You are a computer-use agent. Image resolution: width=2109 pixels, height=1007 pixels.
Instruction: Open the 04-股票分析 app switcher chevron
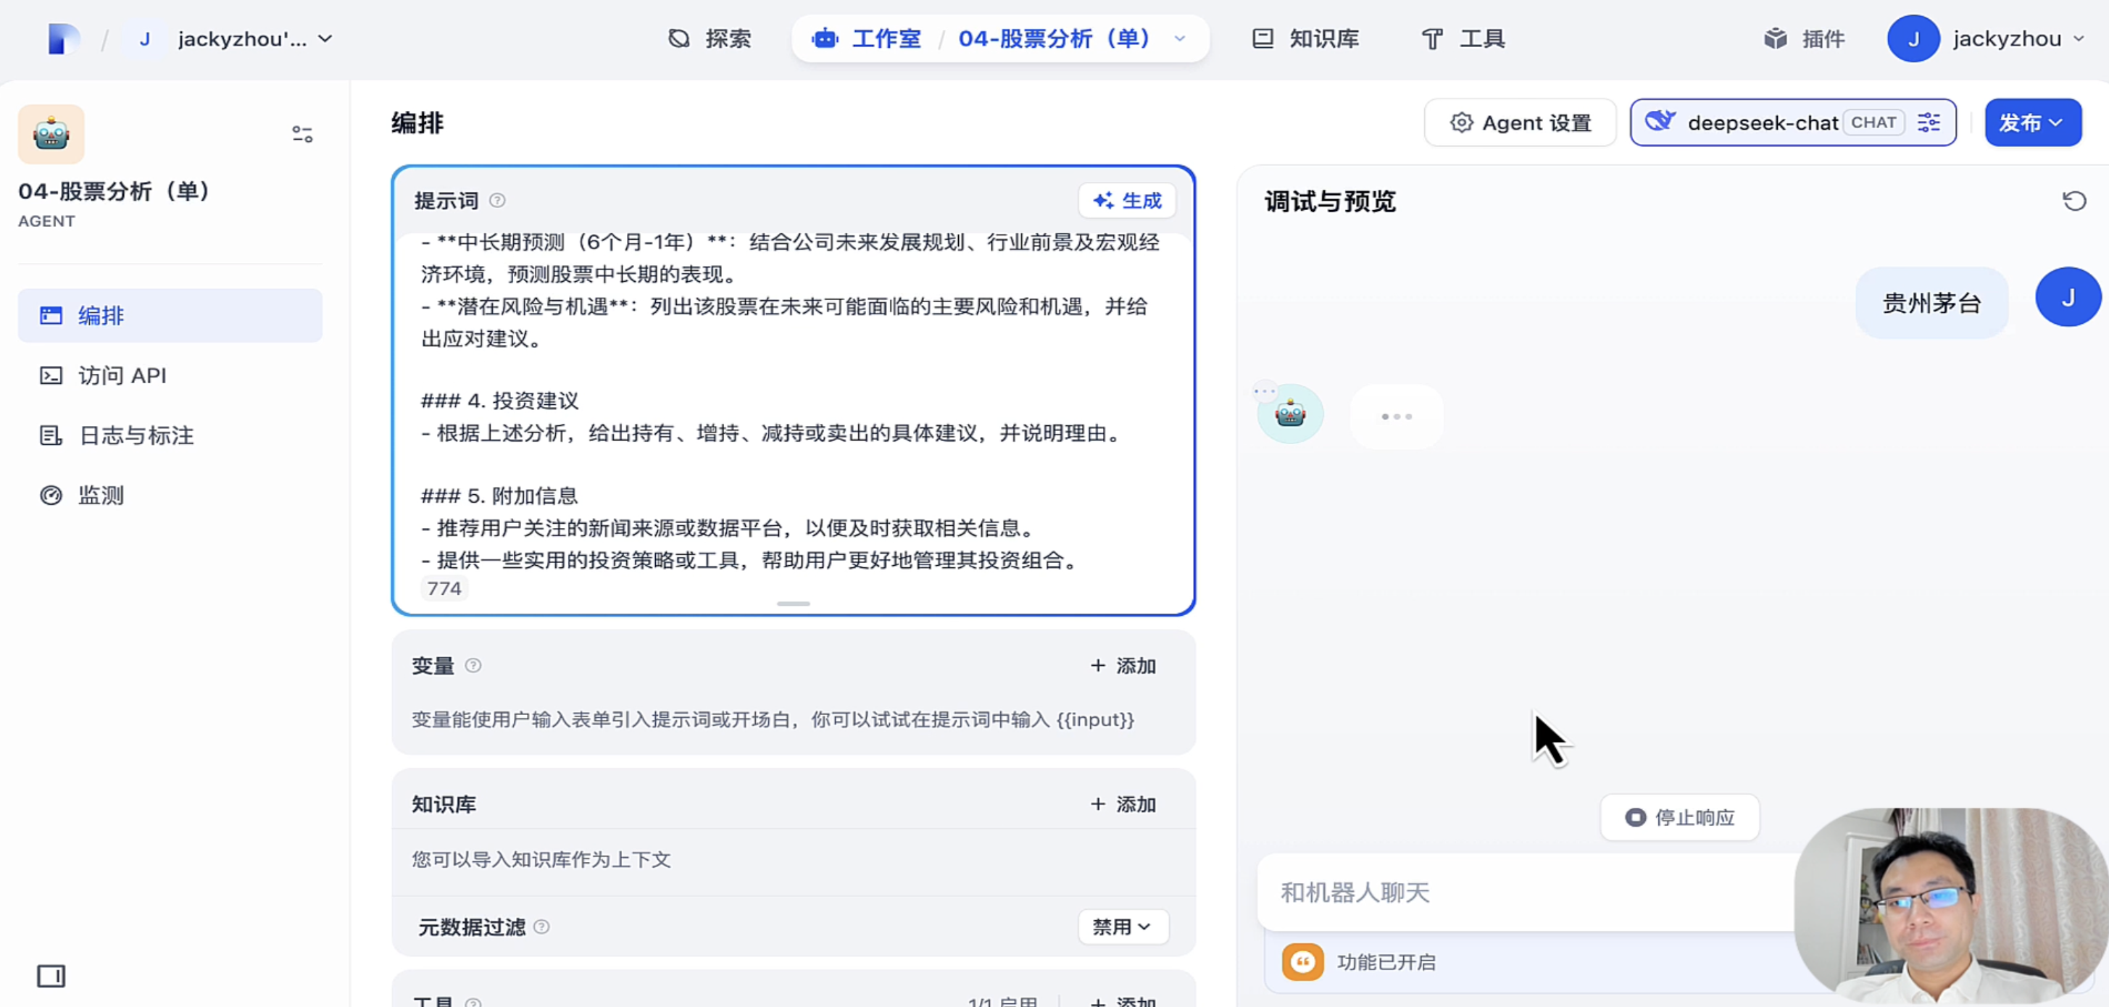pyautogui.click(x=1180, y=38)
